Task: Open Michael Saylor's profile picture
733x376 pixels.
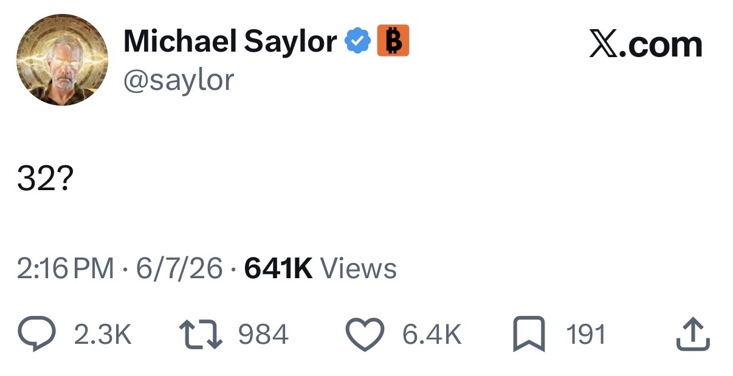Action: pos(62,61)
